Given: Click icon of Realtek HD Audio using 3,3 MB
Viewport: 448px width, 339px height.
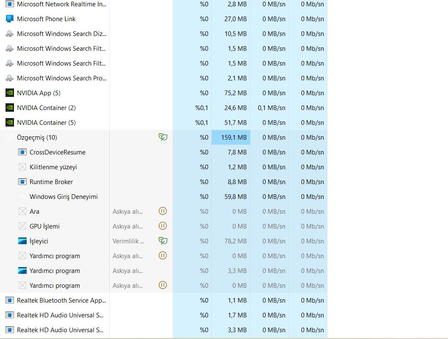Looking at the screenshot, I should (x=10, y=330).
